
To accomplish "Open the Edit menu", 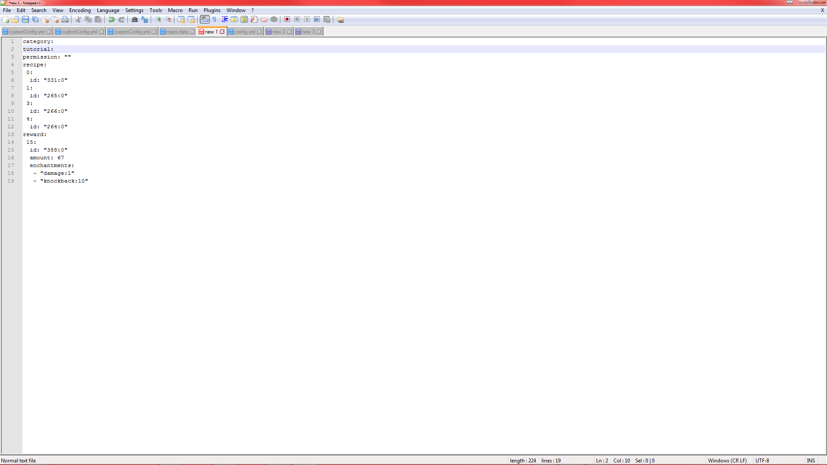I will pos(21,10).
